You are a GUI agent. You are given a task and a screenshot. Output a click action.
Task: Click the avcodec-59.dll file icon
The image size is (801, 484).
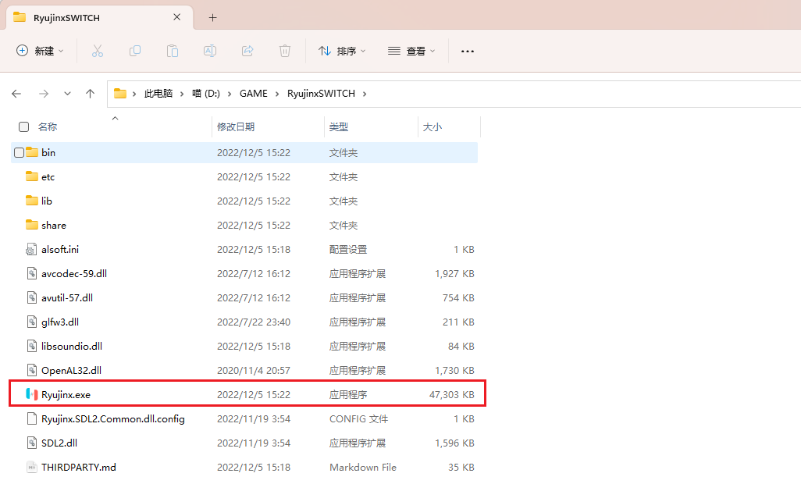[x=32, y=274]
